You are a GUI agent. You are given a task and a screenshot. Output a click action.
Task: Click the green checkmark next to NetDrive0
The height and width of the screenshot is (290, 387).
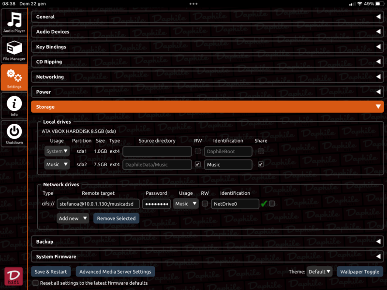[x=265, y=204]
